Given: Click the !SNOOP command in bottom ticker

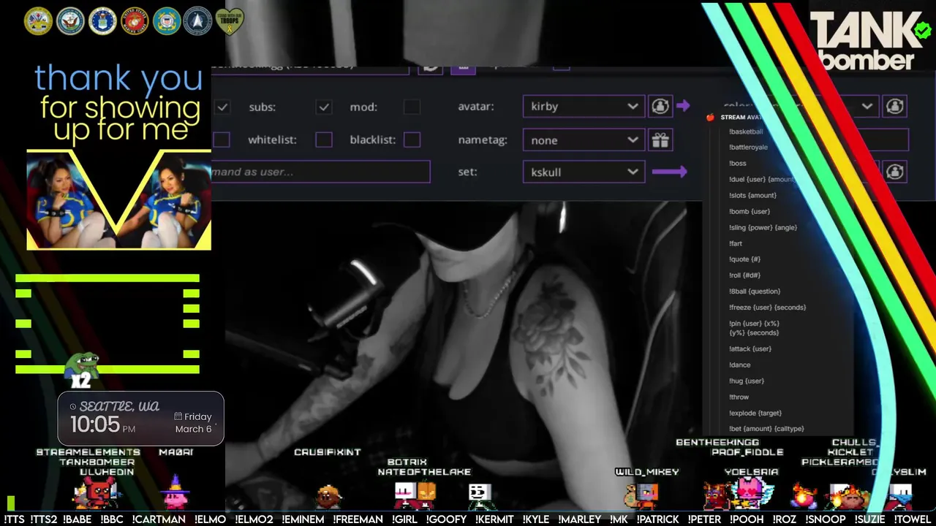Looking at the screenshot, I should pos(826,519).
